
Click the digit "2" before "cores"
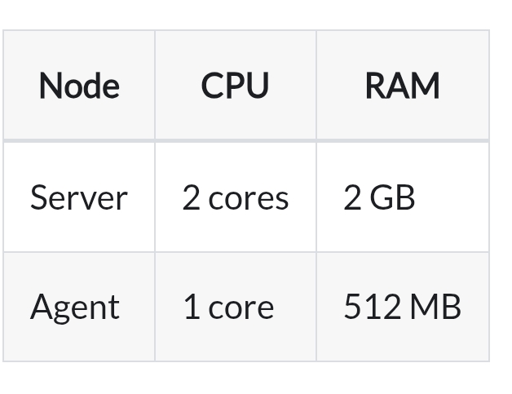pos(191,197)
